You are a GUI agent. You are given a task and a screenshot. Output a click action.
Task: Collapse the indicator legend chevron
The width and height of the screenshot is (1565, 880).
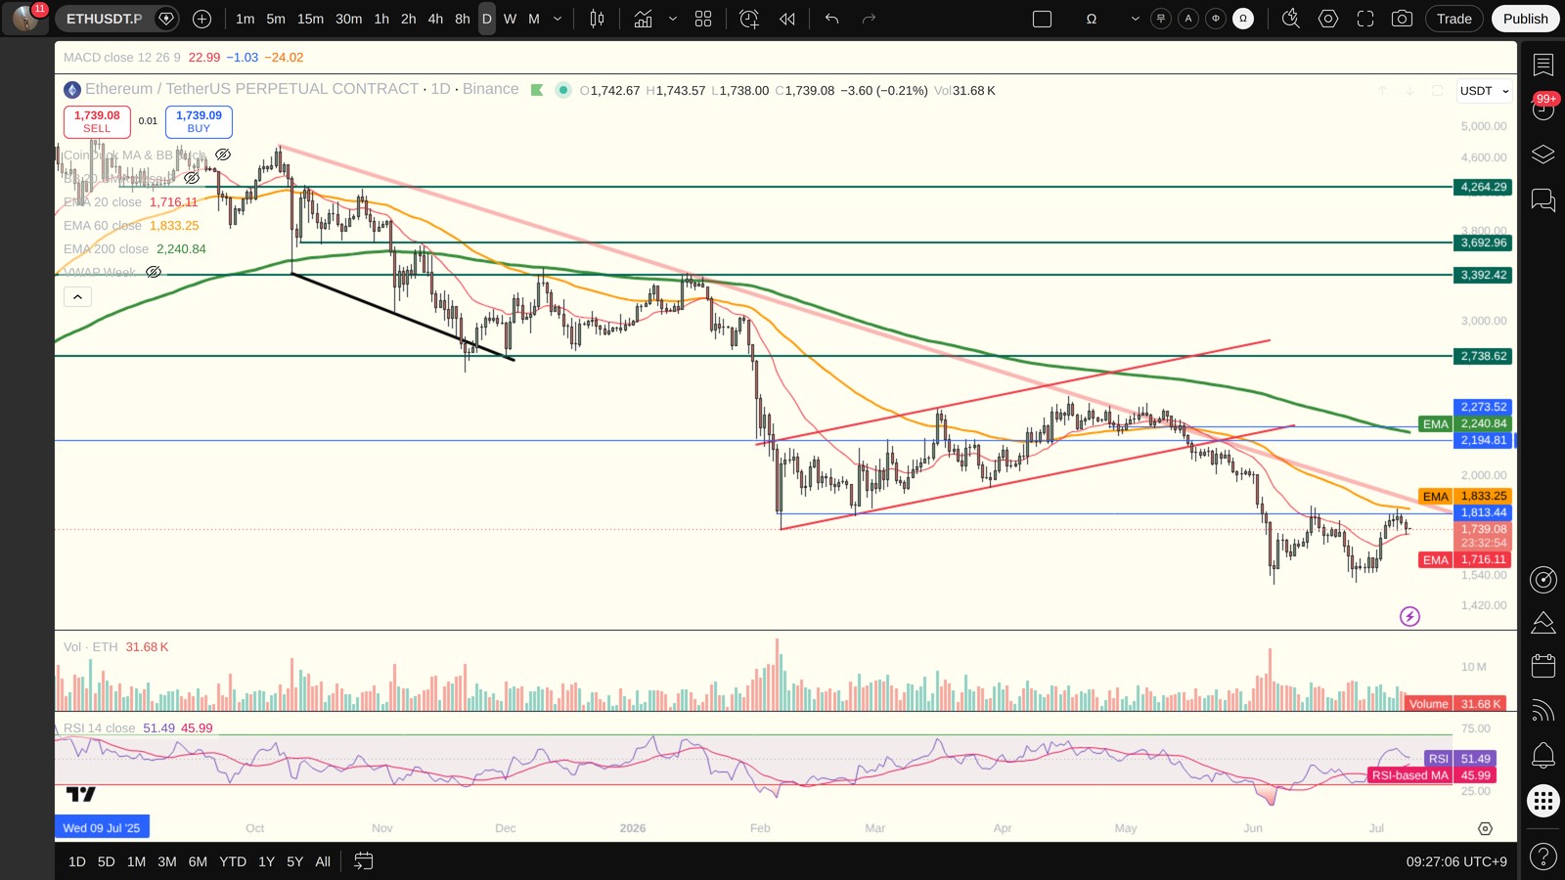point(77,296)
